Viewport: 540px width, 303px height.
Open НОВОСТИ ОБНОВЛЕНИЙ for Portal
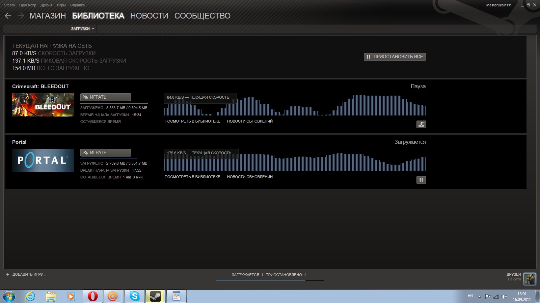coord(250,177)
